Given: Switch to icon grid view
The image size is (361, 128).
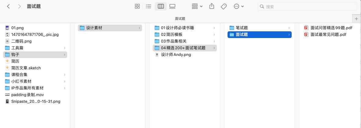Looking at the screenshot, I should click(137, 6).
